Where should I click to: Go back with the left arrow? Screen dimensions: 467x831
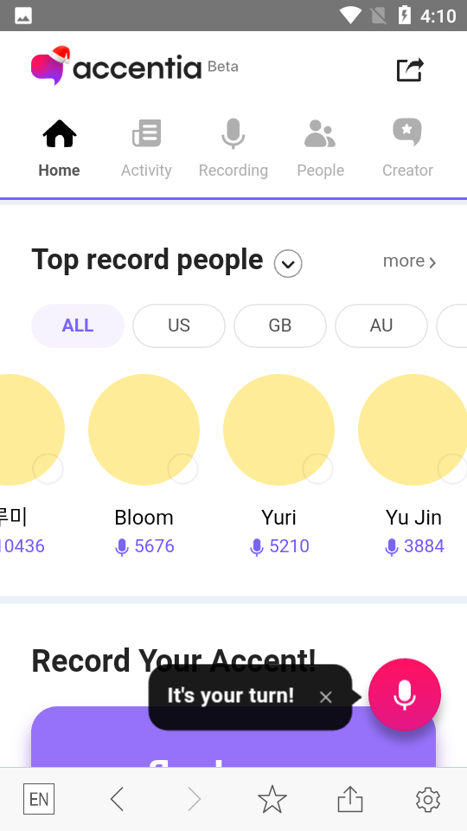117,799
